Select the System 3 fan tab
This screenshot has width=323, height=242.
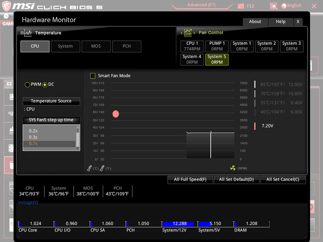pos(292,46)
